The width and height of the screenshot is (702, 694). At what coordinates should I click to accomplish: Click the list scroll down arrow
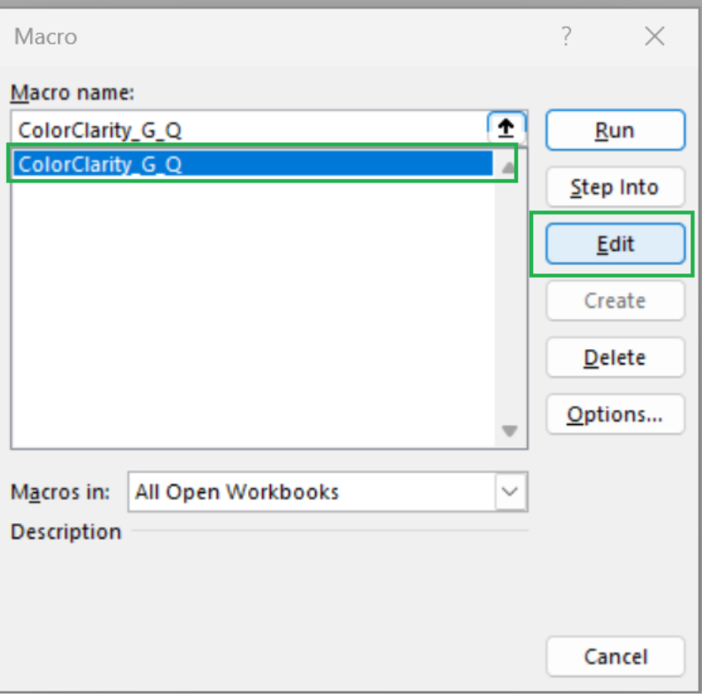[509, 431]
